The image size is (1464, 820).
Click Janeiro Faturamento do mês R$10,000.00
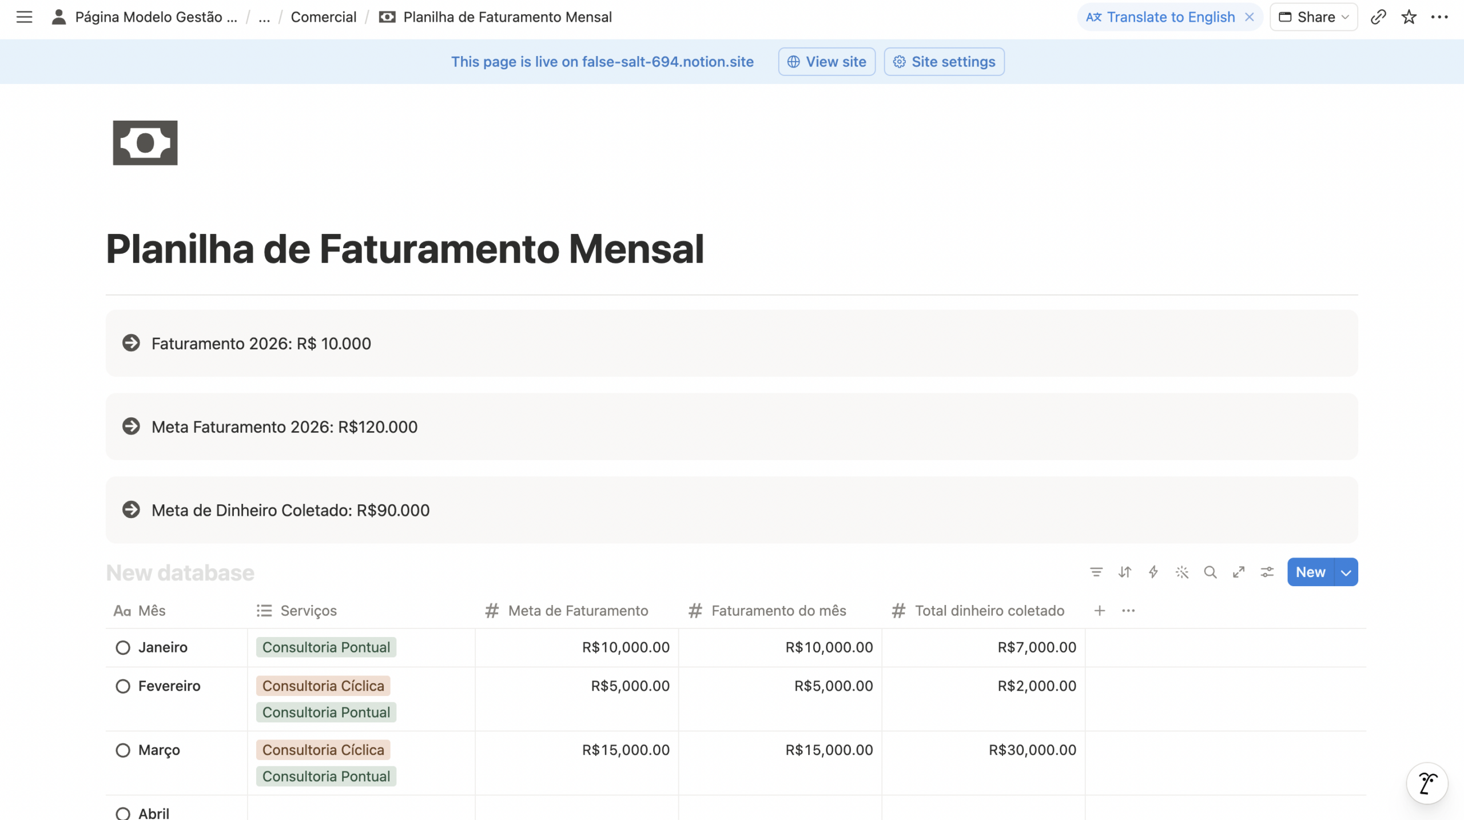click(x=829, y=647)
